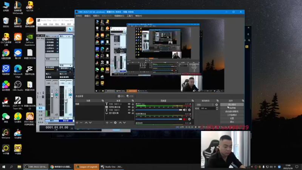Toggle visibility of 文本 (GDI+) 2 source
Screen dimensions: 302x170
[x=129, y=104]
